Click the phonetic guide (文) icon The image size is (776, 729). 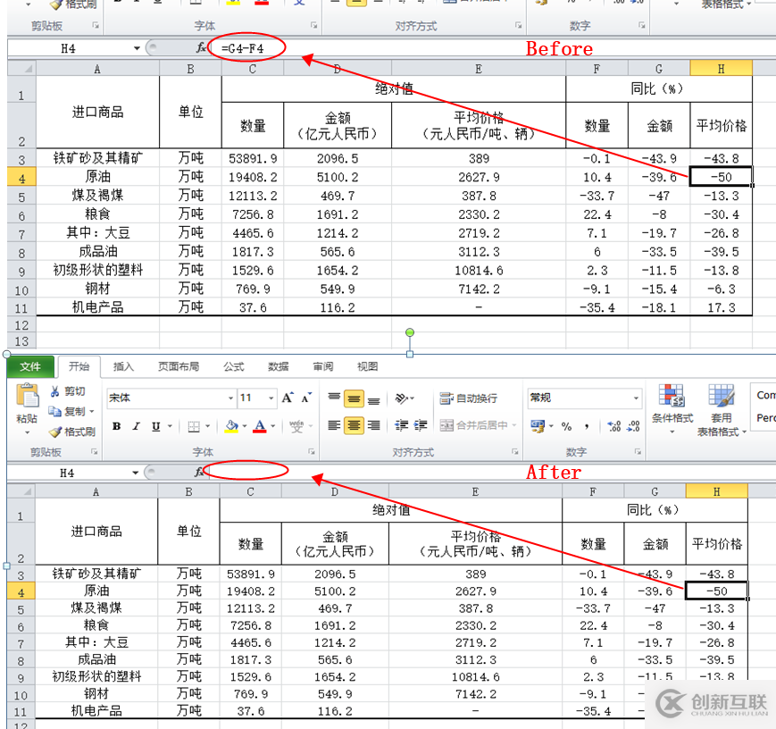(297, 426)
